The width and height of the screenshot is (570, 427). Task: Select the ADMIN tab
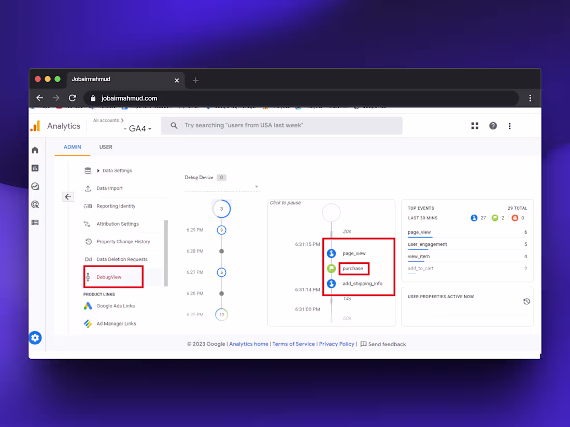(72, 146)
